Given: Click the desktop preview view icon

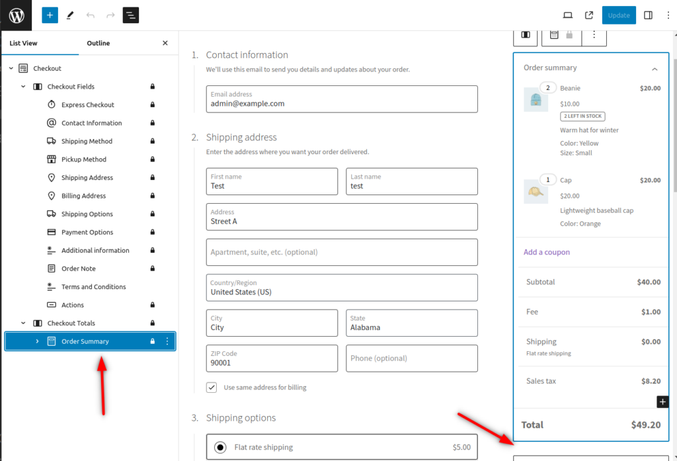Looking at the screenshot, I should (x=567, y=15).
